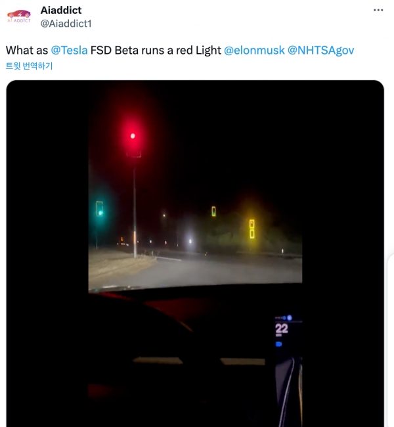Open the @Tesla mention
Viewport: 394px width, 427px height.
(69, 51)
